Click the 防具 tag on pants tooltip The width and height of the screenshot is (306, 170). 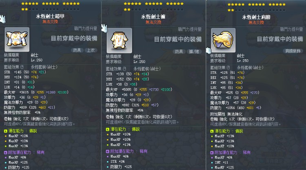[179, 52]
